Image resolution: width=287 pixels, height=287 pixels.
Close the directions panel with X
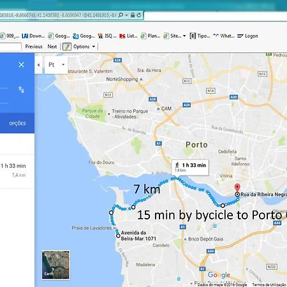[21, 64]
